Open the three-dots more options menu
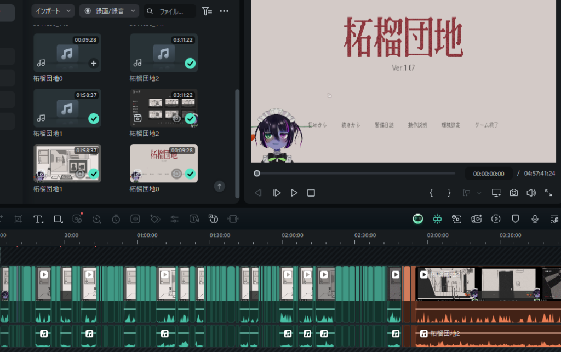This screenshot has width=561, height=352. tap(224, 11)
